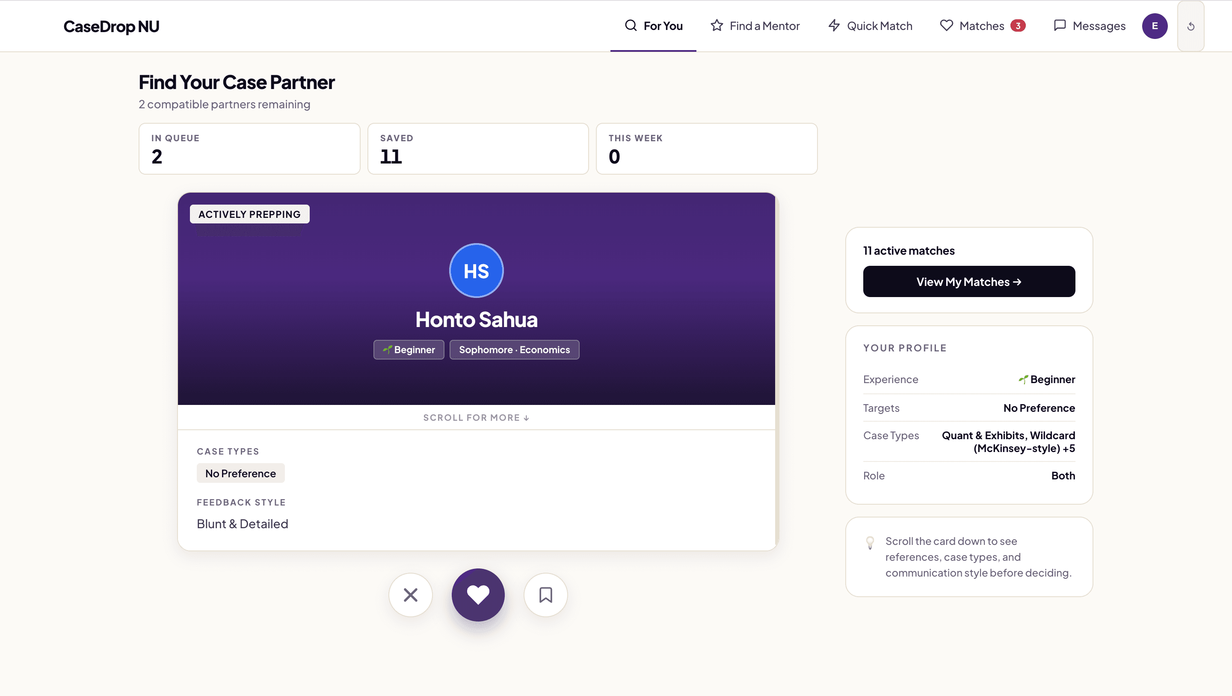Open the E user avatar menu
This screenshot has height=696, width=1232.
click(1155, 26)
